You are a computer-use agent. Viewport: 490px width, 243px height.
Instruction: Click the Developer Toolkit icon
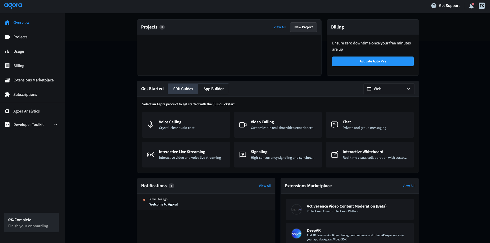pyautogui.click(x=7, y=125)
